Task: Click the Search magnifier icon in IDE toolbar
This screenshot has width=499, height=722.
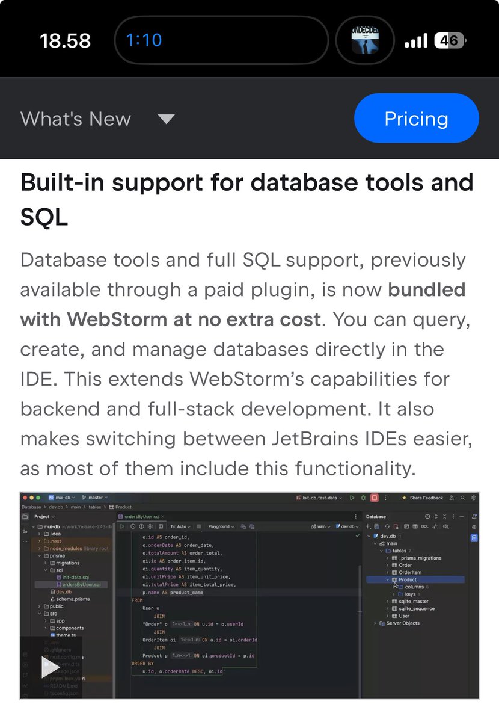Action: 462,498
